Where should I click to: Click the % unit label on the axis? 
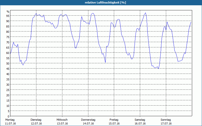pyautogui.click(x=8, y=12)
